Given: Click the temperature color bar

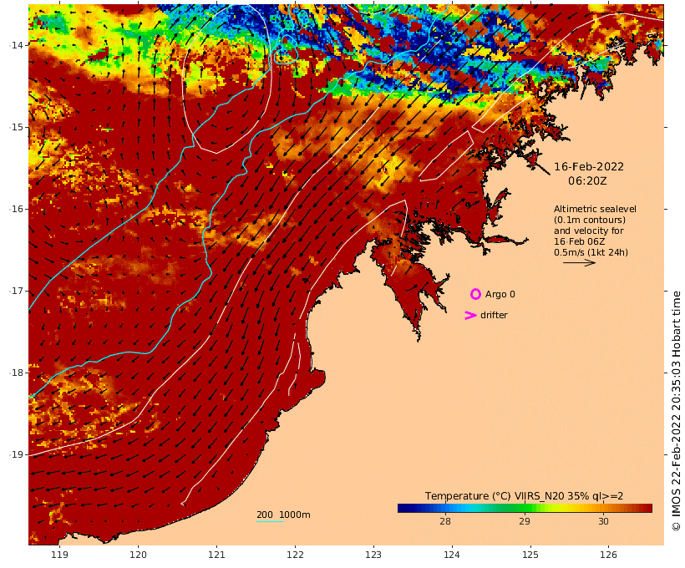Looking at the screenshot, I should pyautogui.click(x=525, y=508).
